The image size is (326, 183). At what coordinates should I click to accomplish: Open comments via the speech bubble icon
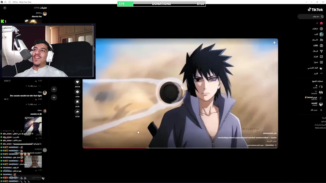tap(78, 92)
